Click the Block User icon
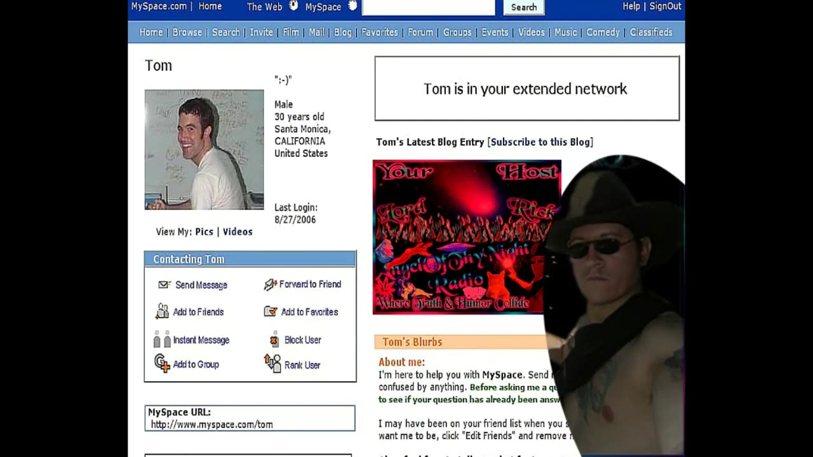Screen dimensions: 813x457 click(274, 340)
